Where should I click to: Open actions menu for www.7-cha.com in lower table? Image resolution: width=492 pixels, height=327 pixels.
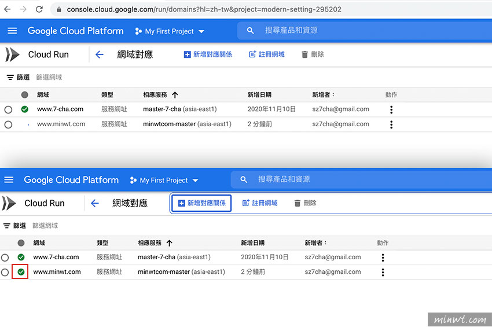383,258
